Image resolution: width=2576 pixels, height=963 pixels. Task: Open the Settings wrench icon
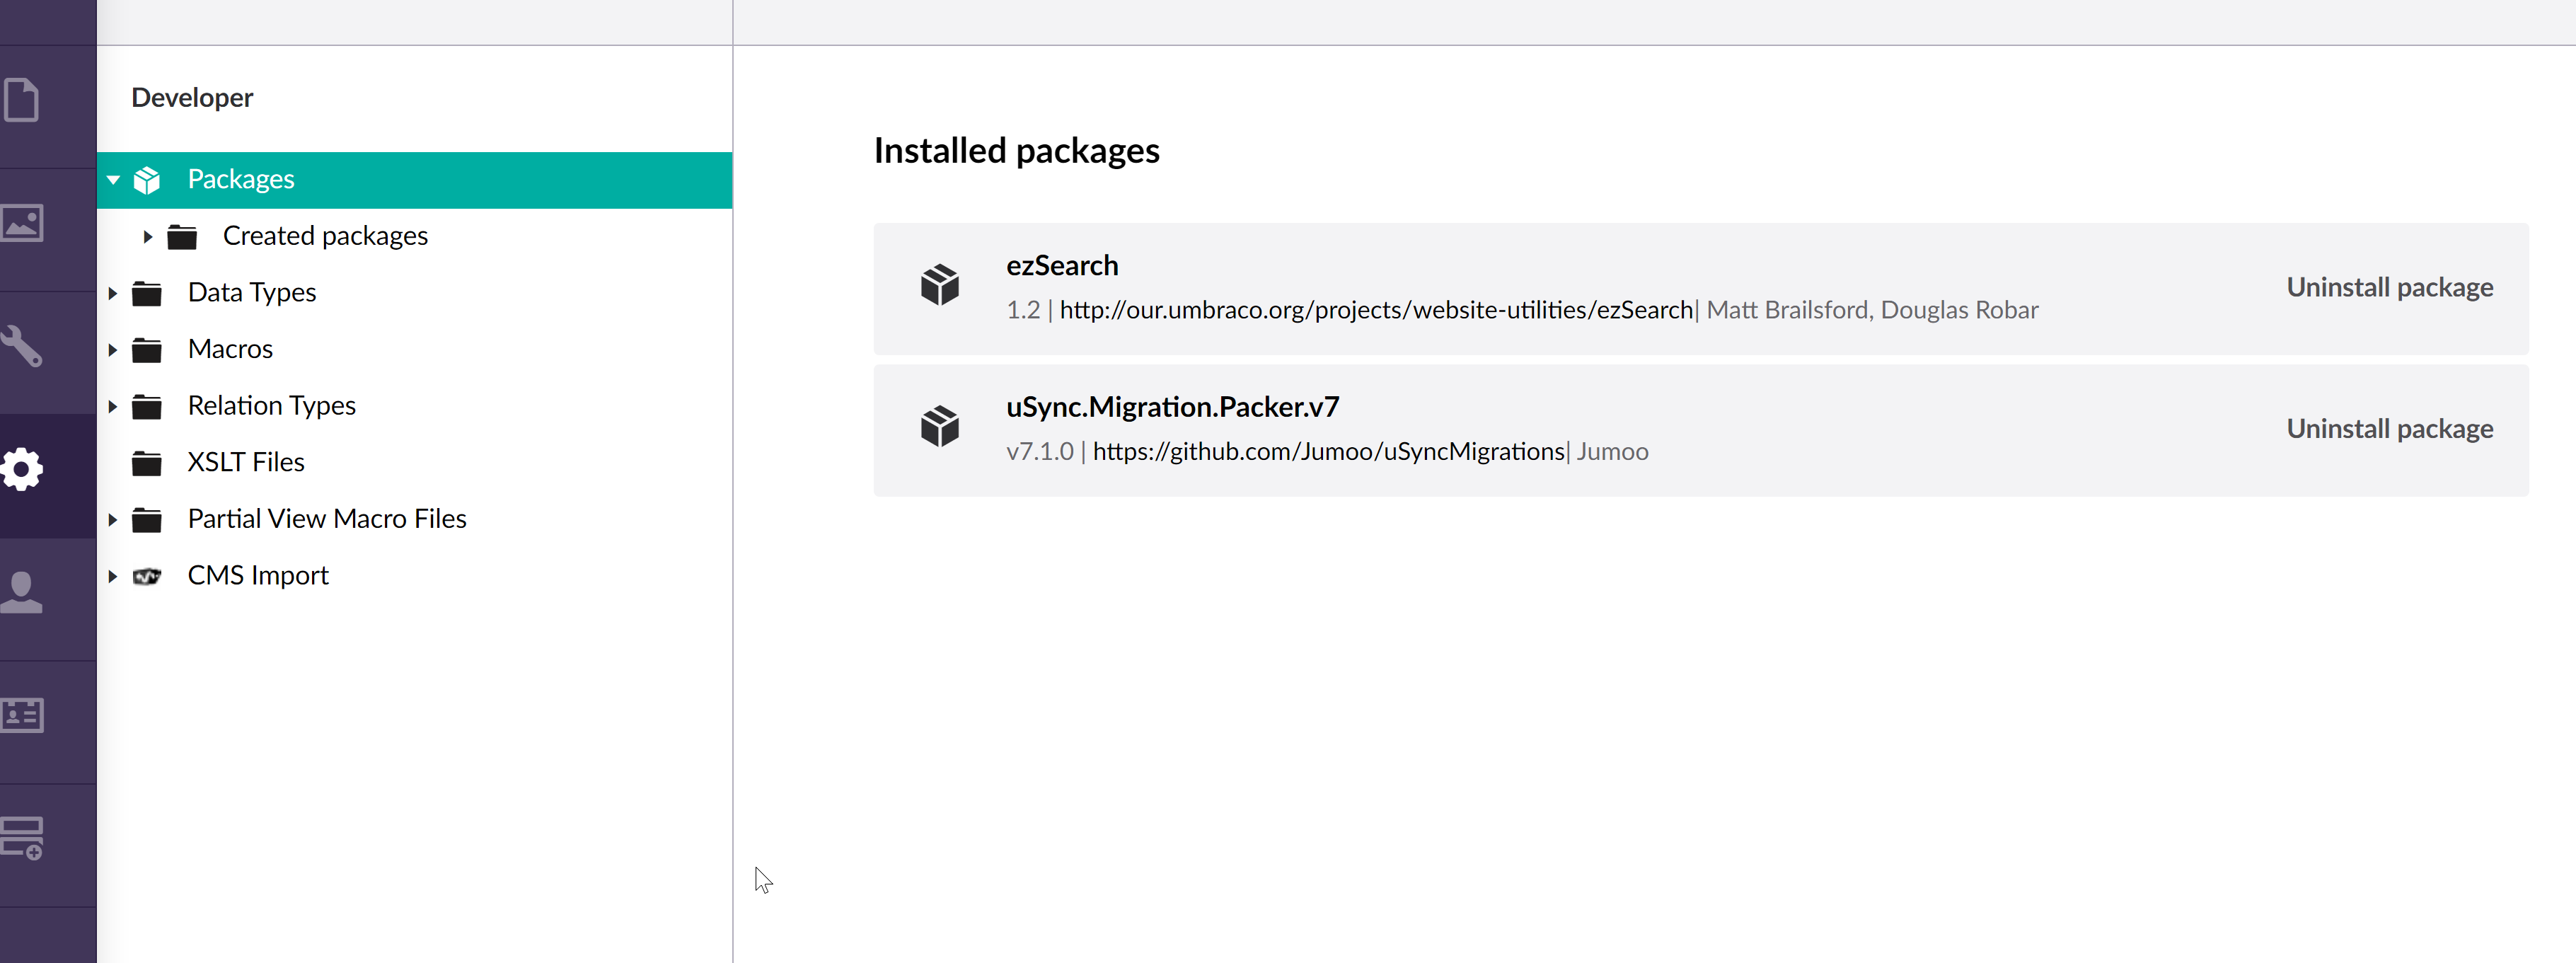(22, 346)
